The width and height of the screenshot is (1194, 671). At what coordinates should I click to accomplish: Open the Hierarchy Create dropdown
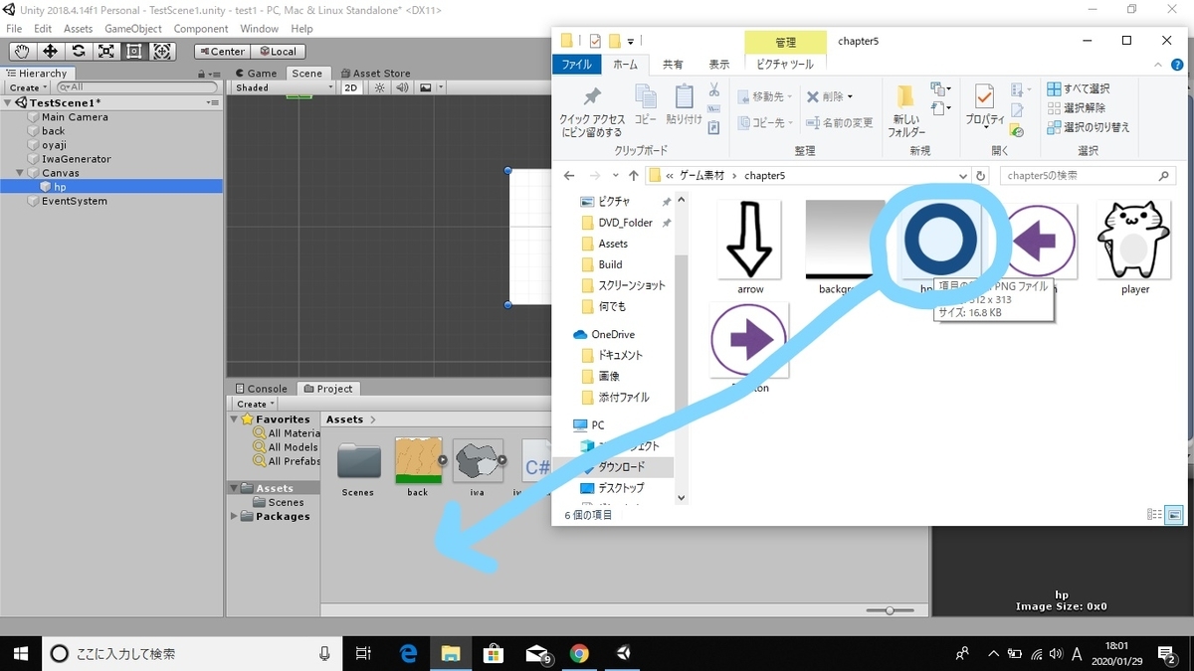[28, 87]
